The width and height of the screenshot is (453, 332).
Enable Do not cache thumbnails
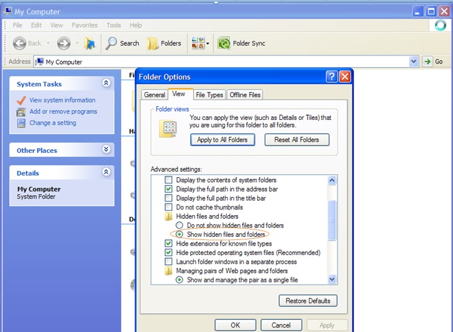[168, 207]
